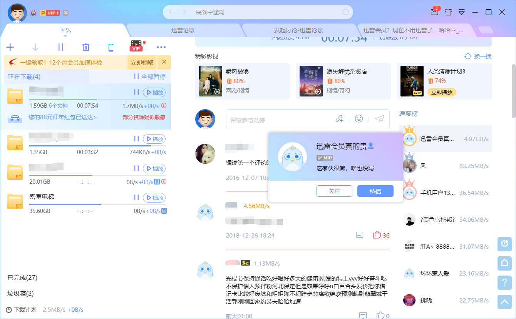Click 换一换 to refresh recommended films
The width and height of the screenshot is (516, 319).
tap(478, 56)
